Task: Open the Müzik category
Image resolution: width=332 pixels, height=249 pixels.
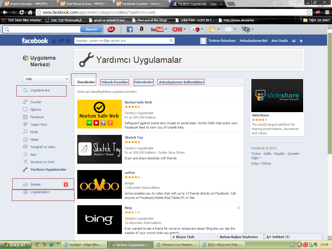Action: tap(34, 132)
